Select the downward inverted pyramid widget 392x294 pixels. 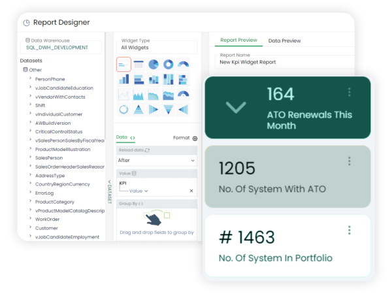169,110
